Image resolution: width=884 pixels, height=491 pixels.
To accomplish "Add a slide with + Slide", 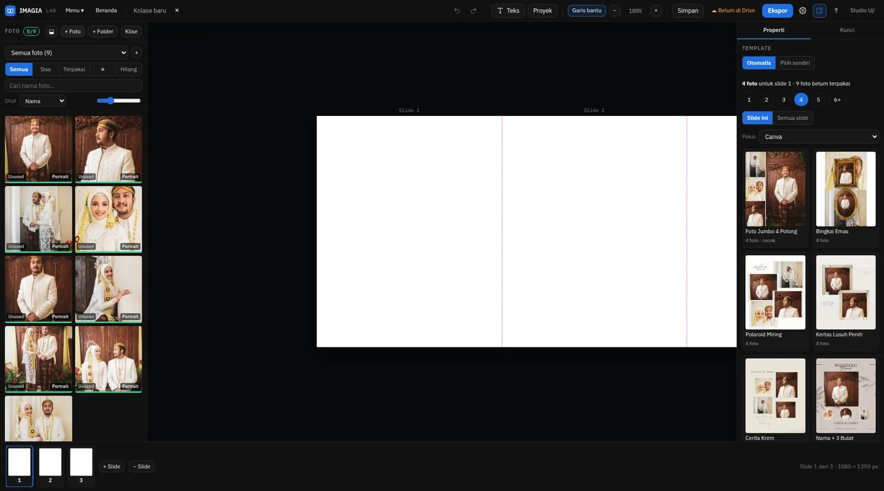I will (x=112, y=467).
